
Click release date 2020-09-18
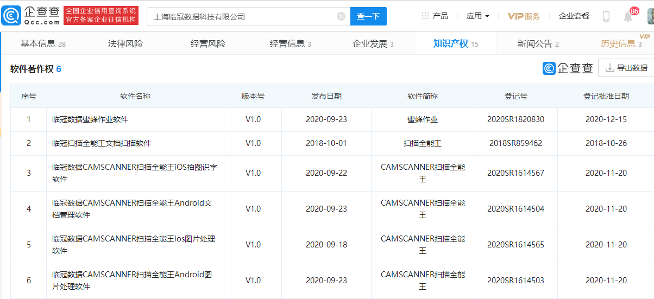pos(326,245)
